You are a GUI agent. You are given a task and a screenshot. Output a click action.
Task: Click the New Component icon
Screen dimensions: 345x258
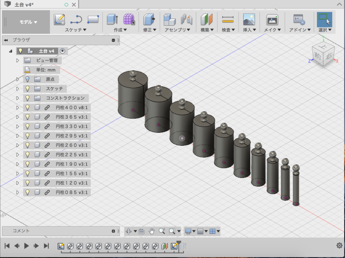(169, 19)
